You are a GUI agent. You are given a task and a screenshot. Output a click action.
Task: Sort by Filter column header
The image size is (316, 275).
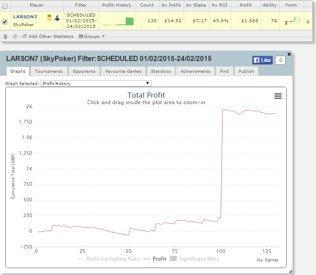tap(81, 5)
